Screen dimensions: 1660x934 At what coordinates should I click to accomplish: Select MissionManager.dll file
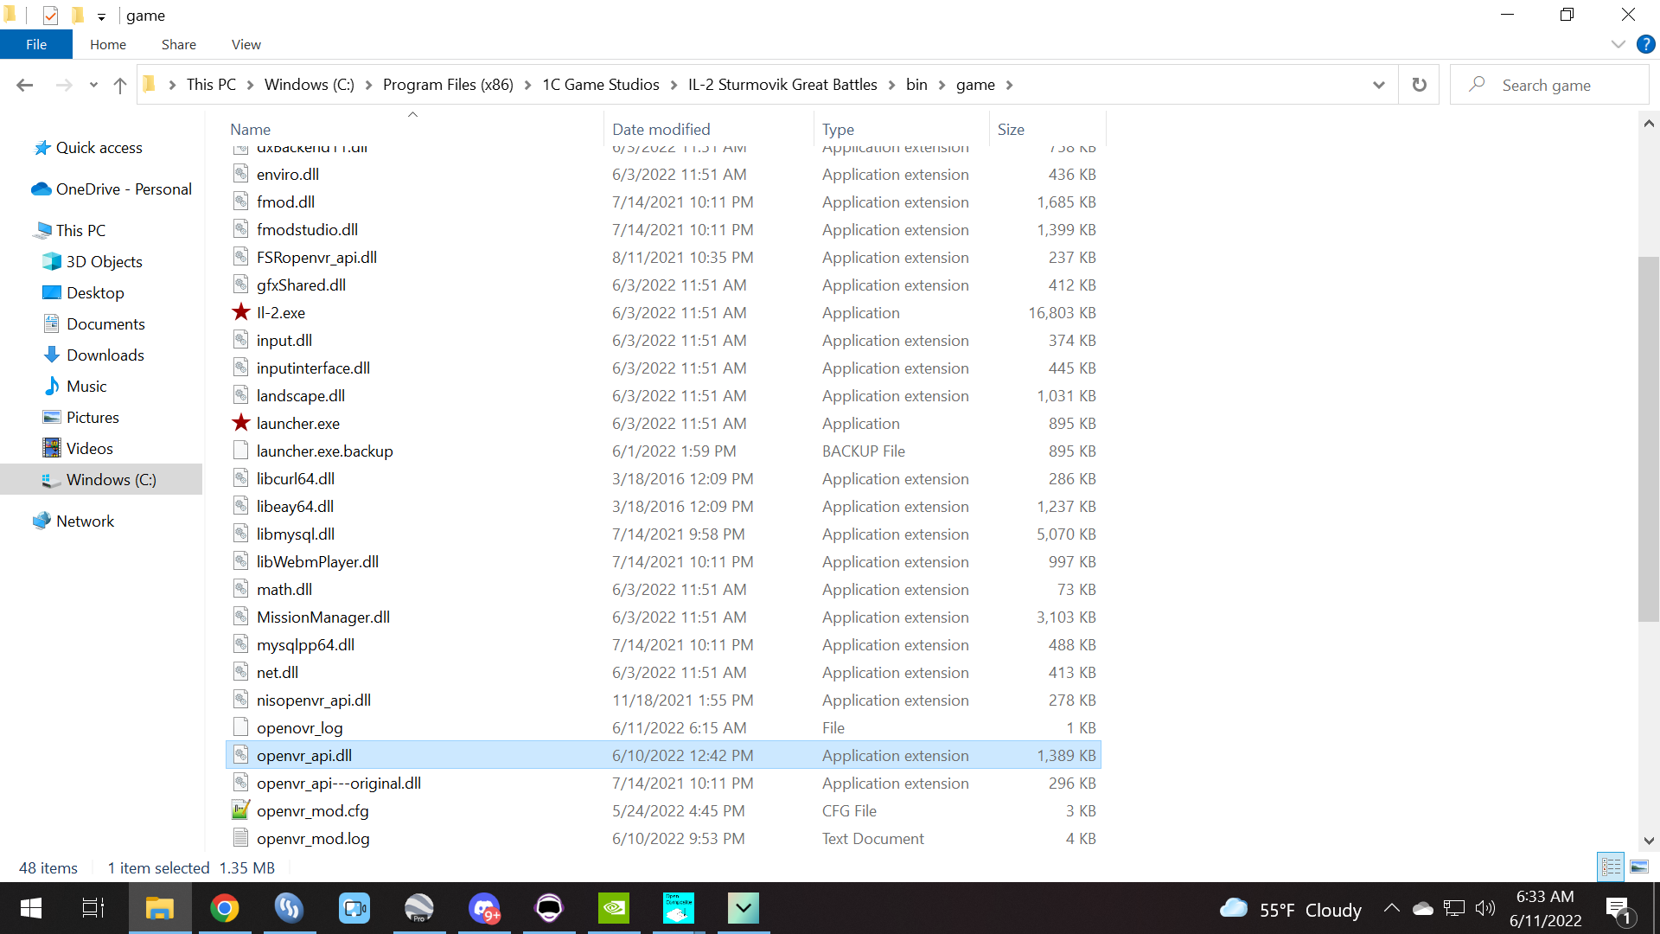(322, 617)
